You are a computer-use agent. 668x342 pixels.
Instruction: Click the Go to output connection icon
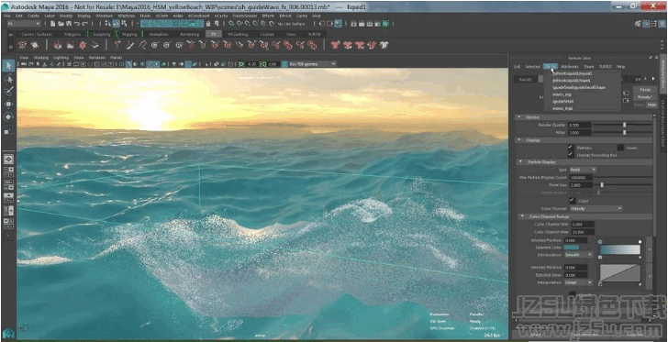[x=626, y=101]
